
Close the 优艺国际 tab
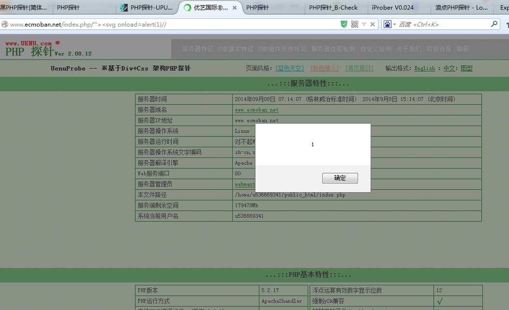(234, 8)
